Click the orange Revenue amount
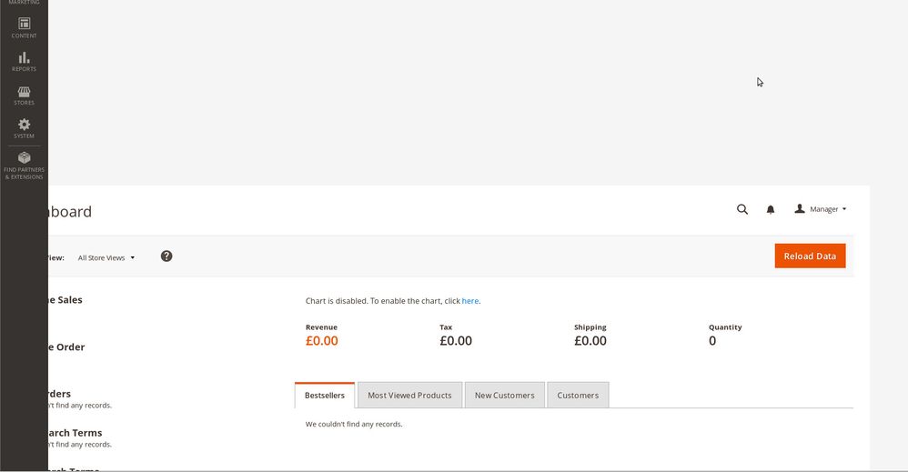Screen dimensions: 908x472 (x=322, y=341)
